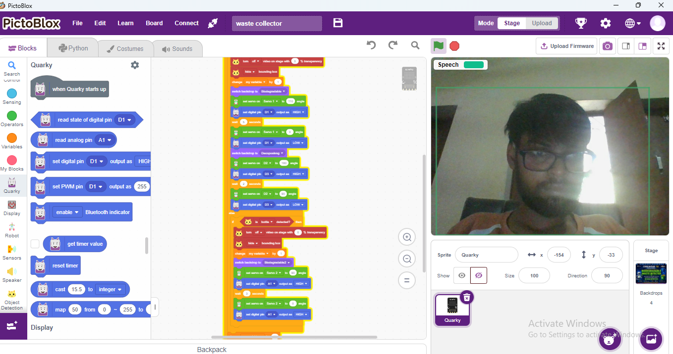Switch to large stage layout

[642, 46]
